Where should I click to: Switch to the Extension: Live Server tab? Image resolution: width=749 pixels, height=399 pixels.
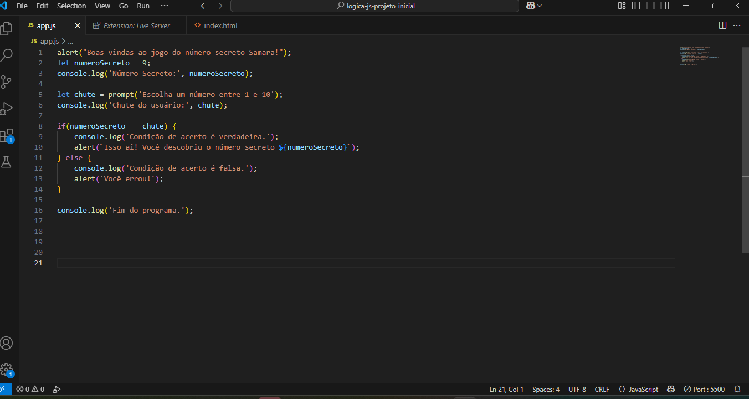tap(137, 25)
